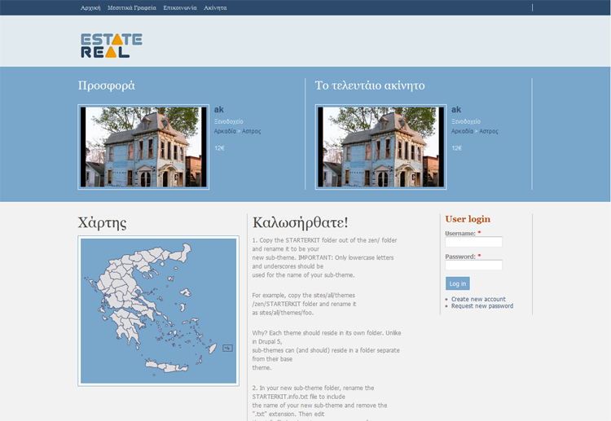The image size is (611, 421).
Task: Open the 'ak' listing title under Προσφορά
Action: (219, 109)
